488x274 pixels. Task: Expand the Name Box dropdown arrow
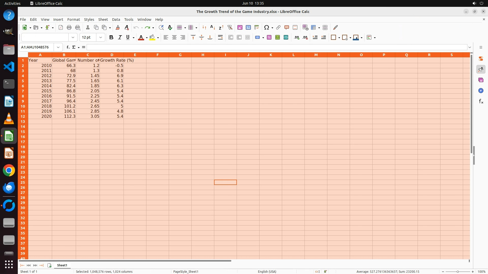[x=58, y=47]
